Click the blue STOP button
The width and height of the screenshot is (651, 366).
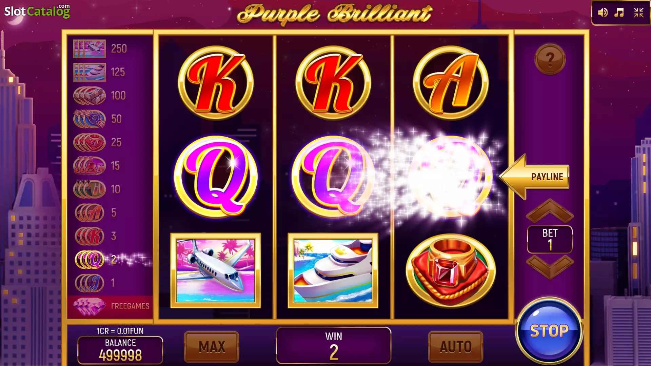549,331
